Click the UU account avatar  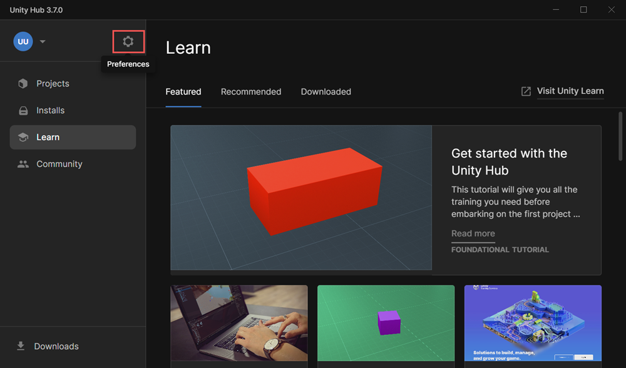point(23,41)
